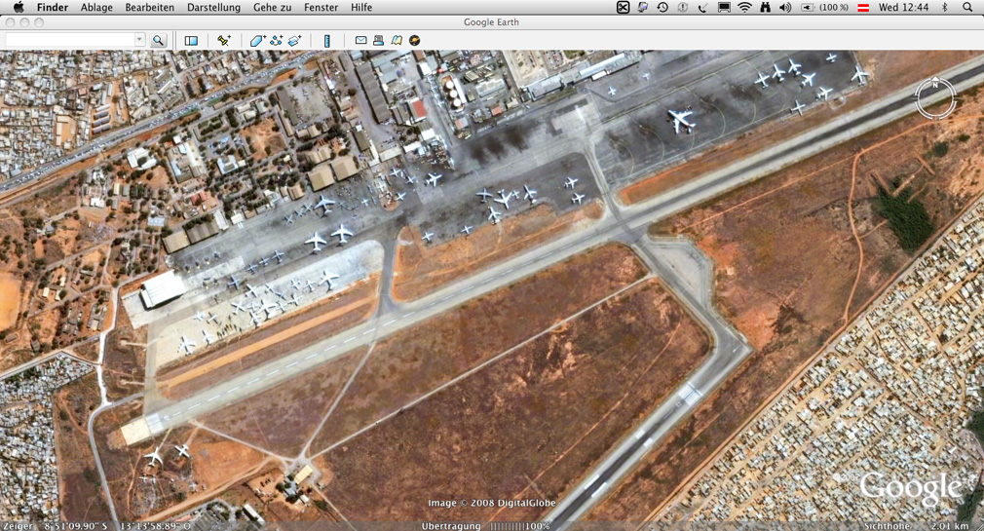Open the ruler measurement tool

327,41
